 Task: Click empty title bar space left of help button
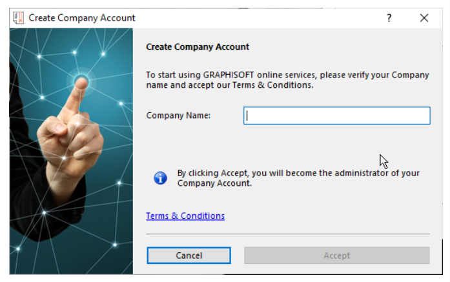point(258,18)
